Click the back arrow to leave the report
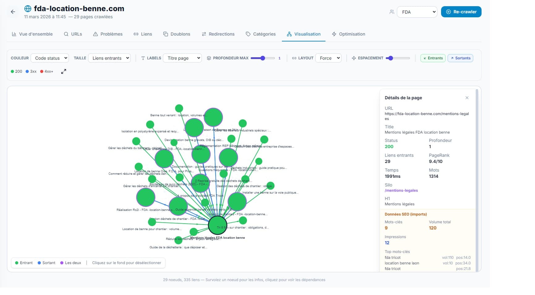535x295 pixels. 13,12
